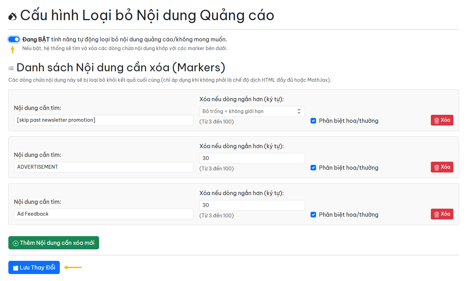The image size is (467, 281).
Task: Click the 'Lưu Thay Đổi' save button
Action: point(34,267)
